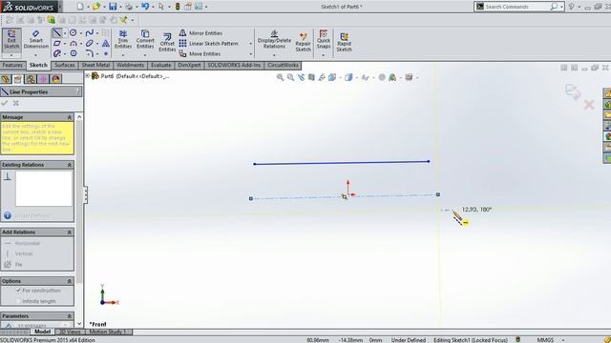Select the Spline sketch tool
The width and height of the screenshot is (611, 343).
(x=89, y=33)
